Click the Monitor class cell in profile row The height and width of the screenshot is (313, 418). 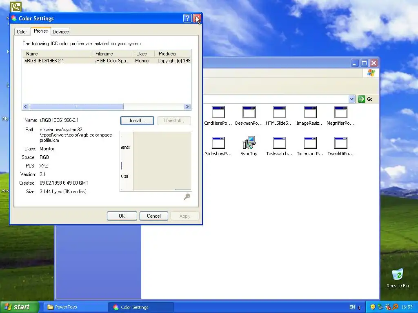coord(142,61)
